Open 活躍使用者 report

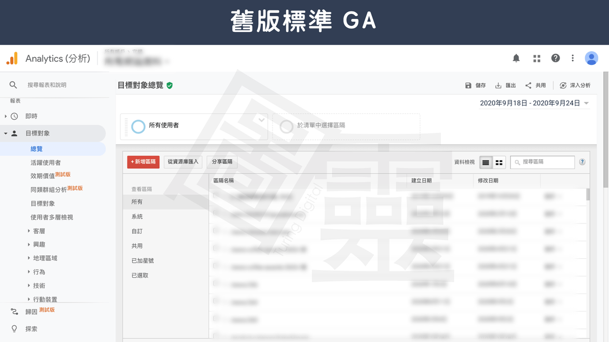(x=46, y=163)
